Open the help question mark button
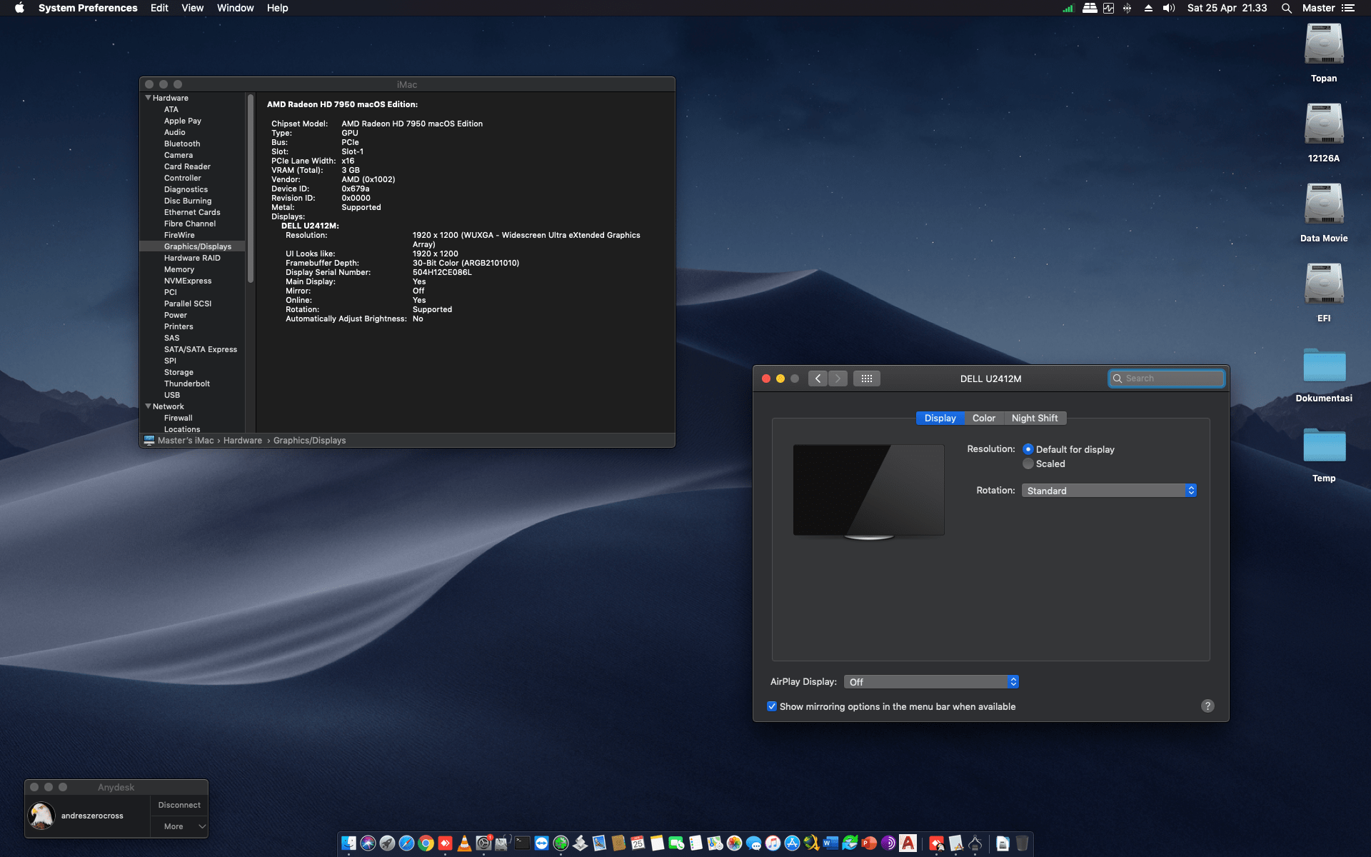The width and height of the screenshot is (1371, 857). [x=1207, y=706]
